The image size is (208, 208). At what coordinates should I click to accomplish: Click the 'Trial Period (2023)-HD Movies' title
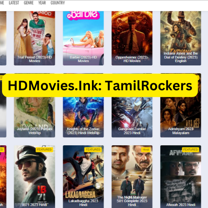[x=35, y=59]
